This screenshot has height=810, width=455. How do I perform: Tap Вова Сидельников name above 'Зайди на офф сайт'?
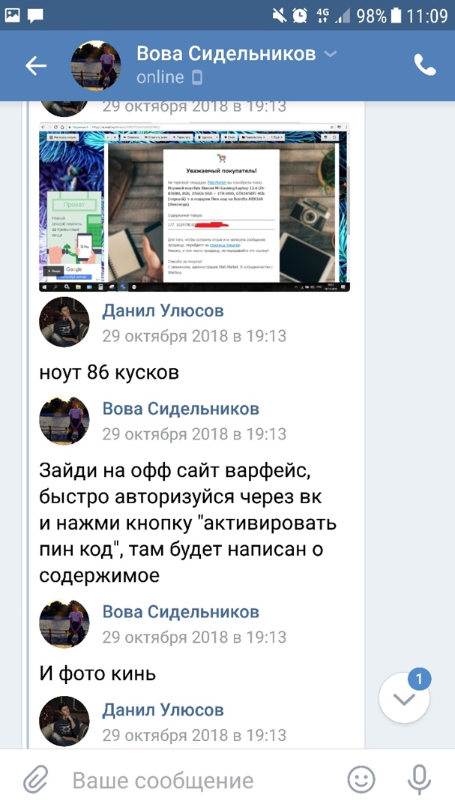pyautogui.click(x=181, y=409)
